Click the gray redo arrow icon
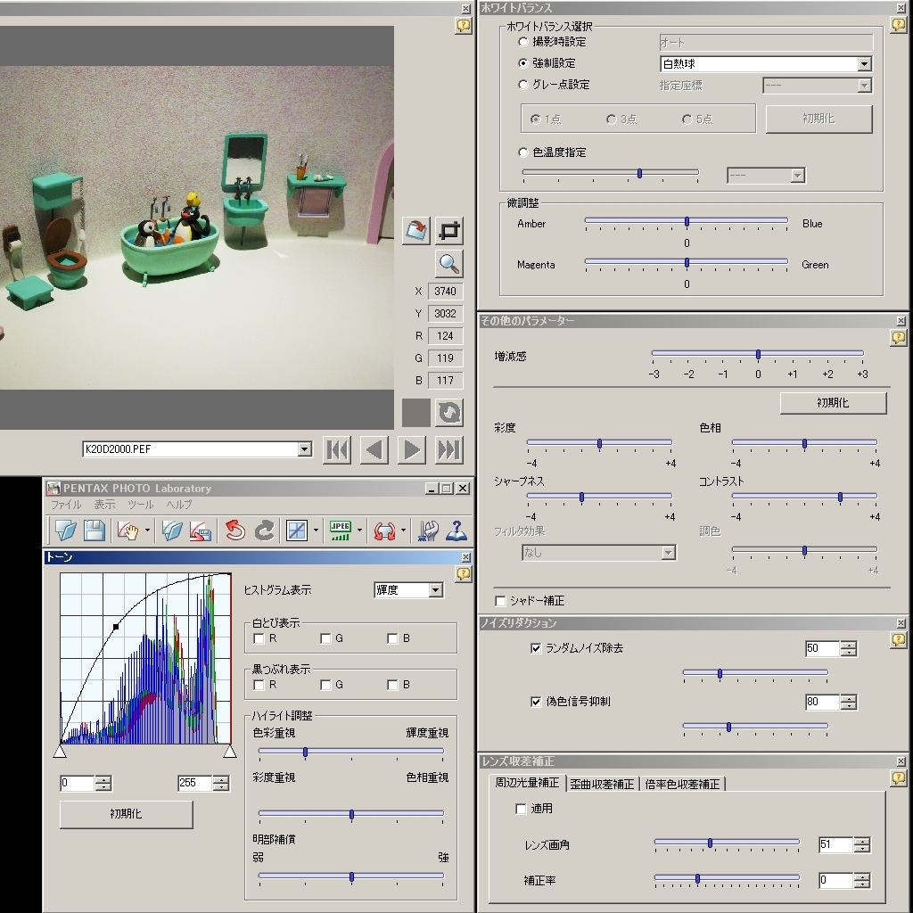Image resolution: width=913 pixels, height=913 pixels. coord(264,530)
